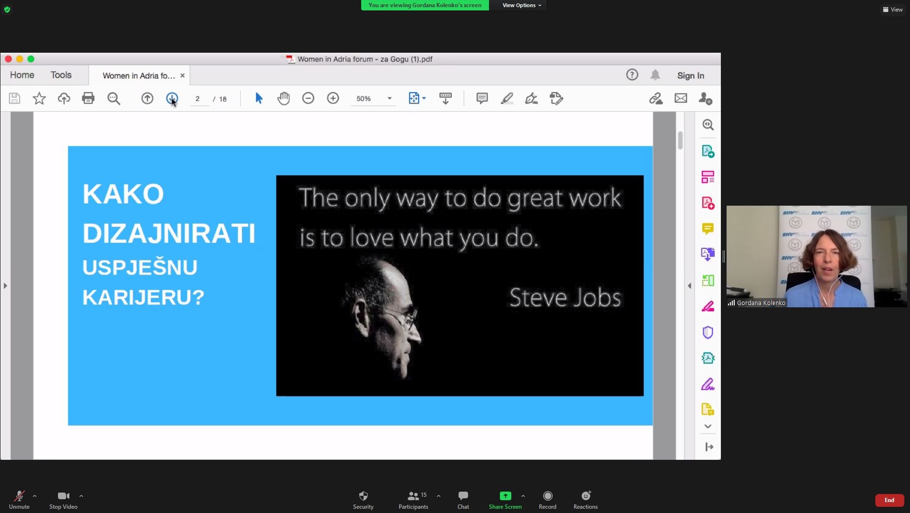This screenshot has height=513, width=910.
Task: Expand caret beside Participants
Action: point(439,496)
